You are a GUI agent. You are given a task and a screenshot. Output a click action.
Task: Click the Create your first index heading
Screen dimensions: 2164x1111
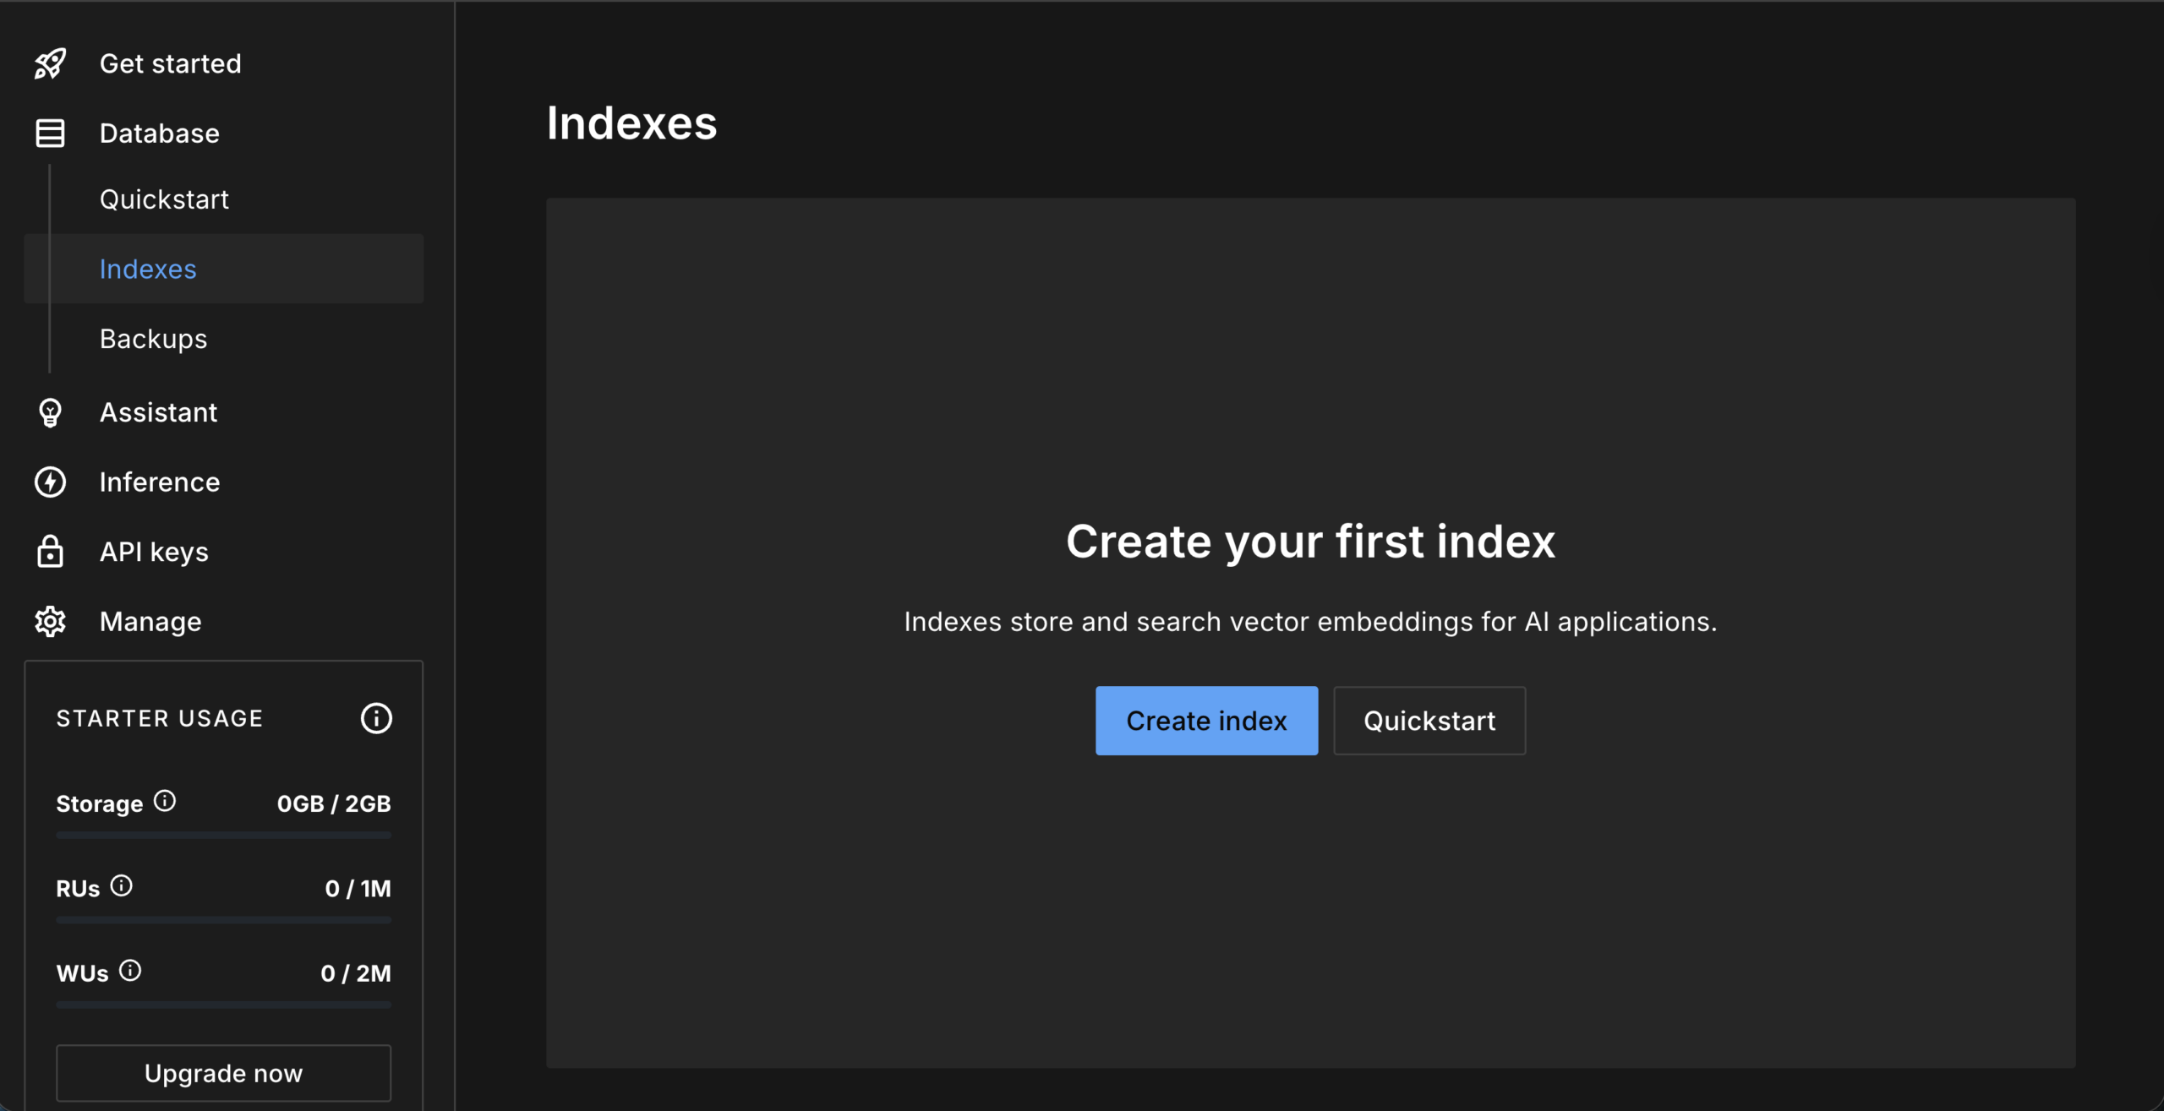coord(1310,542)
